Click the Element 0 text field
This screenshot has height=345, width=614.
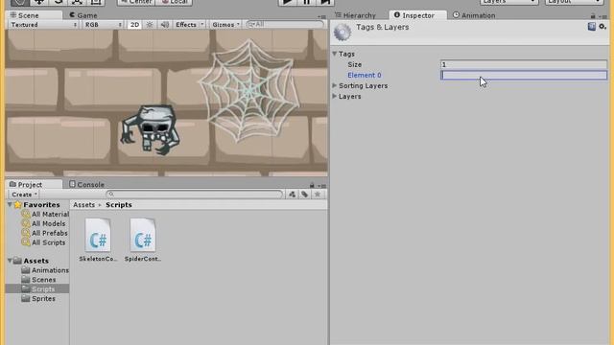pyautogui.click(x=524, y=75)
